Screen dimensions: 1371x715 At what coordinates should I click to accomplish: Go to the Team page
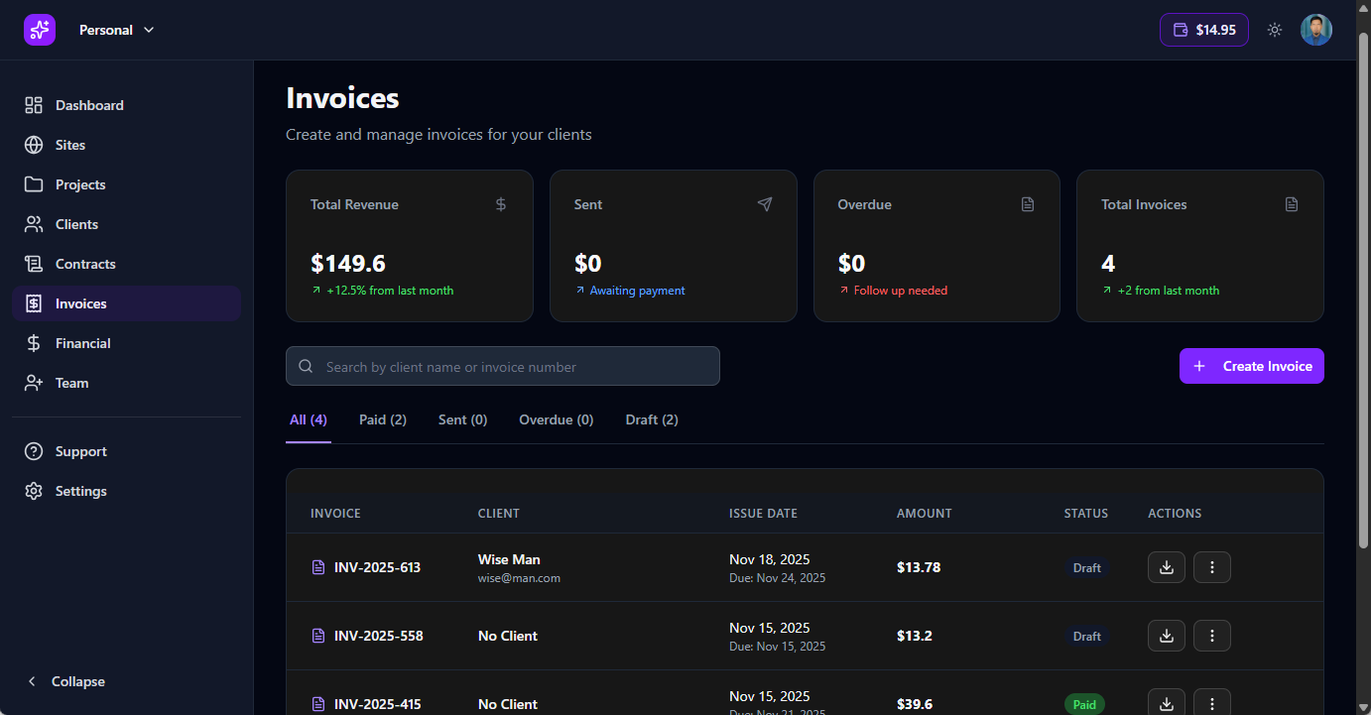tap(71, 383)
